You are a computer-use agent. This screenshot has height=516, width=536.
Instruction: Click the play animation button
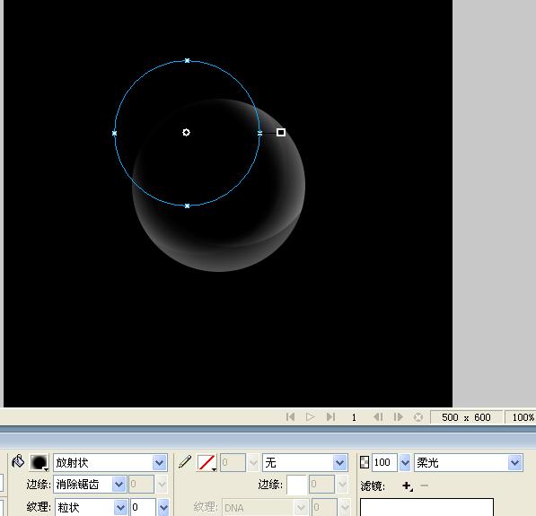[x=310, y=417]
